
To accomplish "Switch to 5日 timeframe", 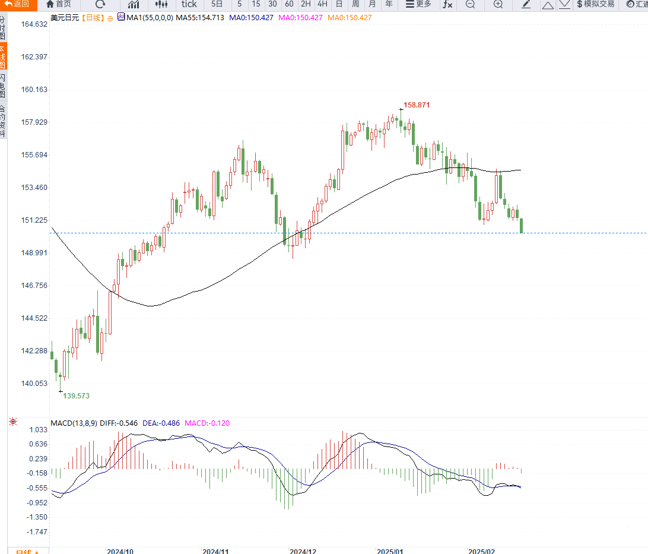I will (x=217, y=4).
